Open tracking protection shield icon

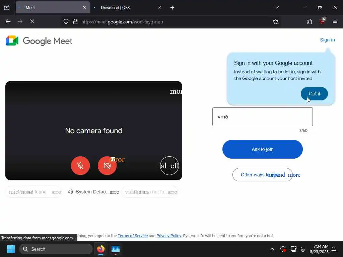tap(66, 22)
